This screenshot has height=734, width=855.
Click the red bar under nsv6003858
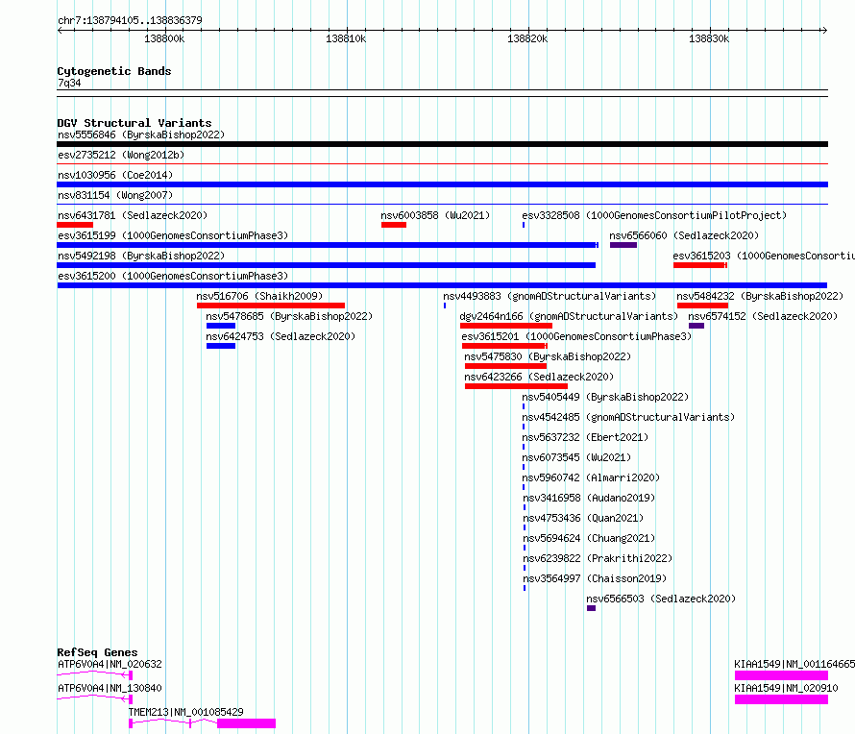coord(394,225)
